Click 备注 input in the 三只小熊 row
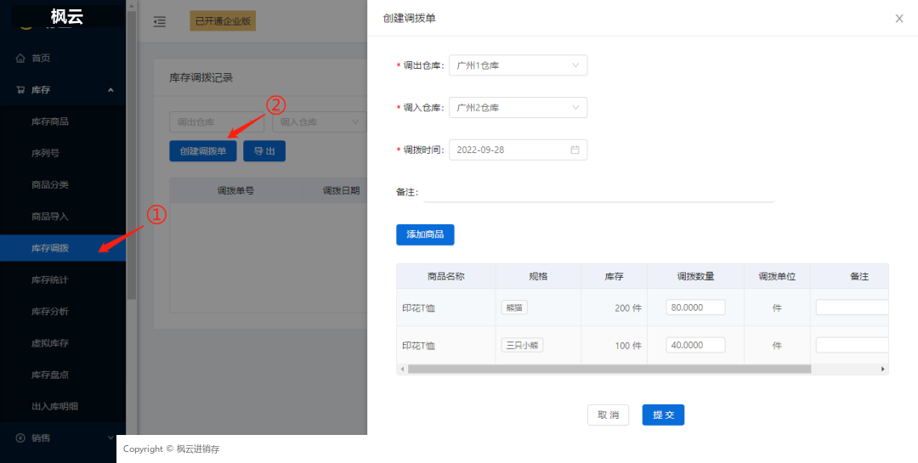918x463 pixels. coord(852,346)
